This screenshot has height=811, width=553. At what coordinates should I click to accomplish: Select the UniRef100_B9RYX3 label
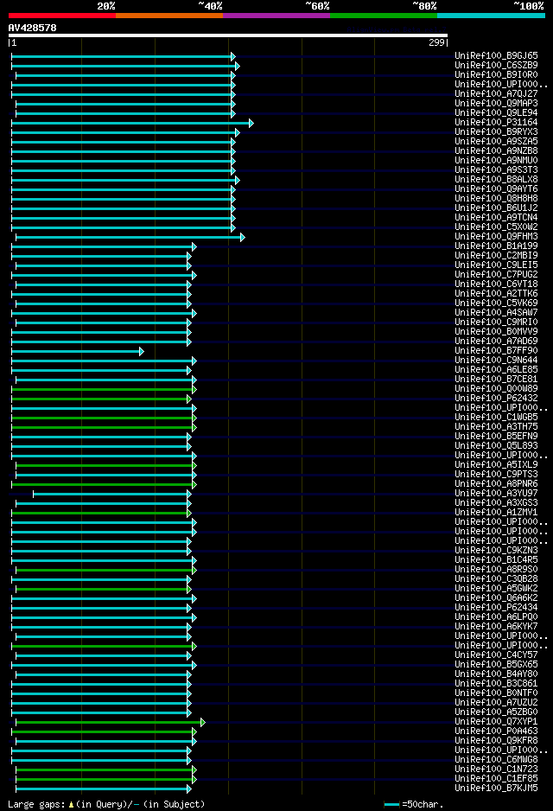(496, 131)
